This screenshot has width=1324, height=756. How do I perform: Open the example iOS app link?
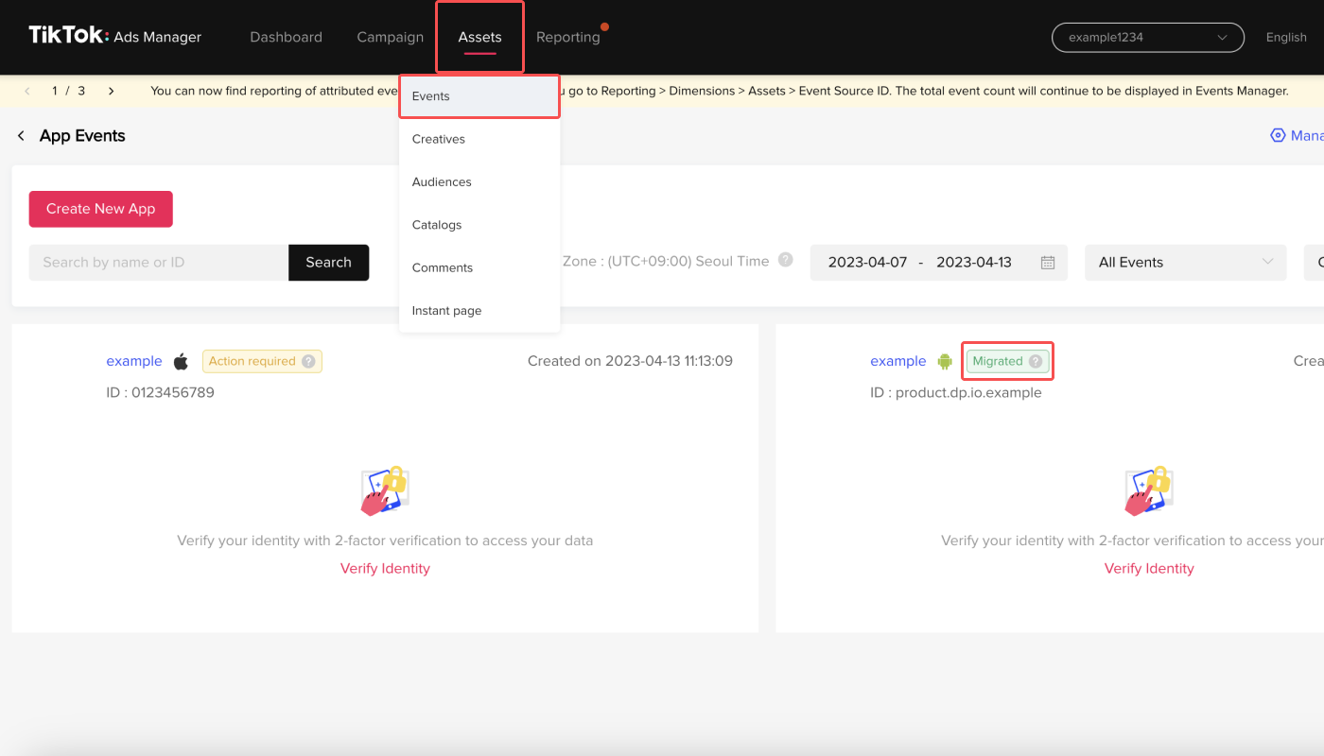(x=134, y=361)
